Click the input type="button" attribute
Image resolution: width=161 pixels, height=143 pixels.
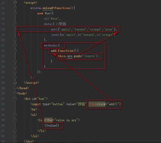click(53, 104)
